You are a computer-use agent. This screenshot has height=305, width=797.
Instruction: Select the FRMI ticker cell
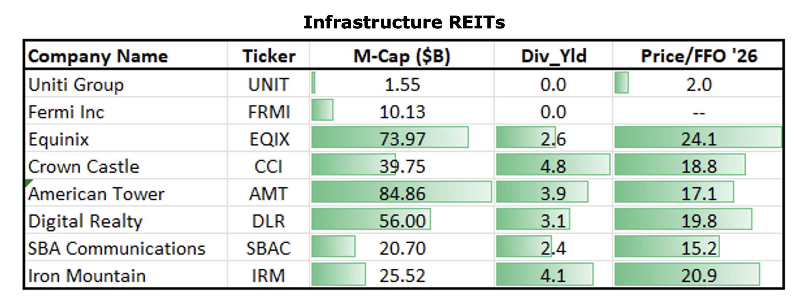click(x=269, y=112)
